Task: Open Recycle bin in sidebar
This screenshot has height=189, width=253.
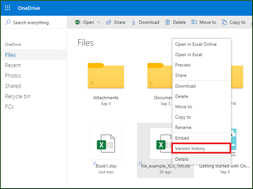Action: [x=34, y=96]
